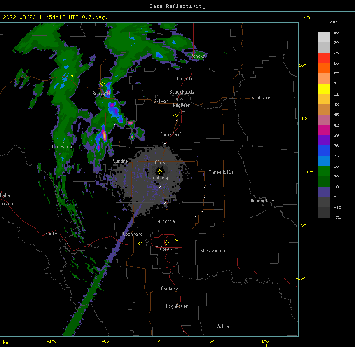Click the yellow diamond marker west of Calgary near Cochrane
Viewport: 355px width, 347px height.
(x=140, y=243)
